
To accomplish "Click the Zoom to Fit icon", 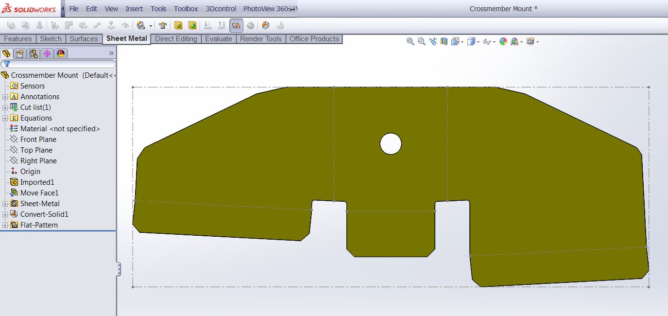I will click(411, 42).
